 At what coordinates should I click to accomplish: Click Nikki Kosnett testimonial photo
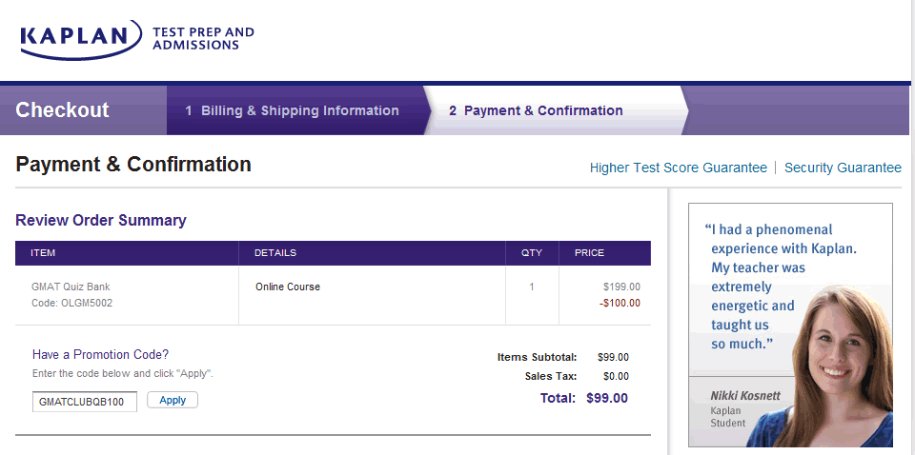(x=839, y=371)
